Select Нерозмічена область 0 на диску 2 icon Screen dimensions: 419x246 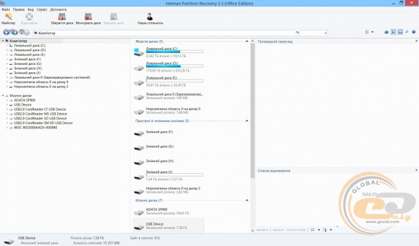point(139,191)
